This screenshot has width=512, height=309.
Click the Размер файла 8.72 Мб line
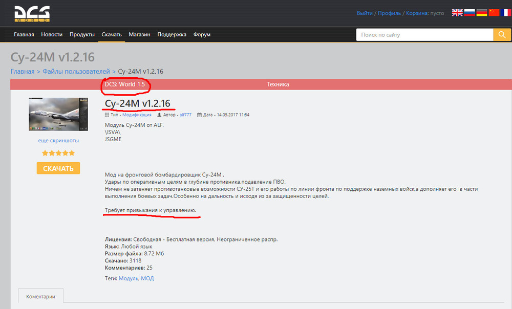tap(134, 254)
